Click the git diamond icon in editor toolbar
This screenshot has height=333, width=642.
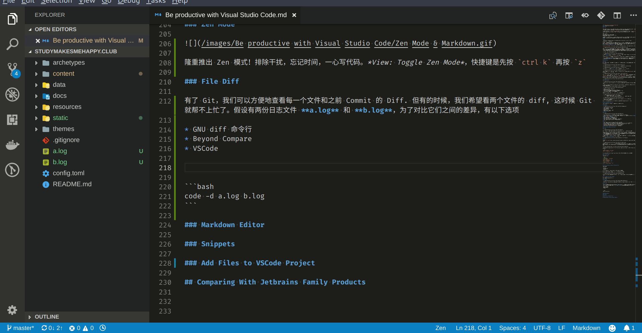click(601, 15)
